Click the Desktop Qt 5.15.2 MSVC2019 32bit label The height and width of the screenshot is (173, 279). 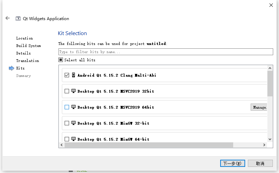pyautogui.click(x=116, y=91)
